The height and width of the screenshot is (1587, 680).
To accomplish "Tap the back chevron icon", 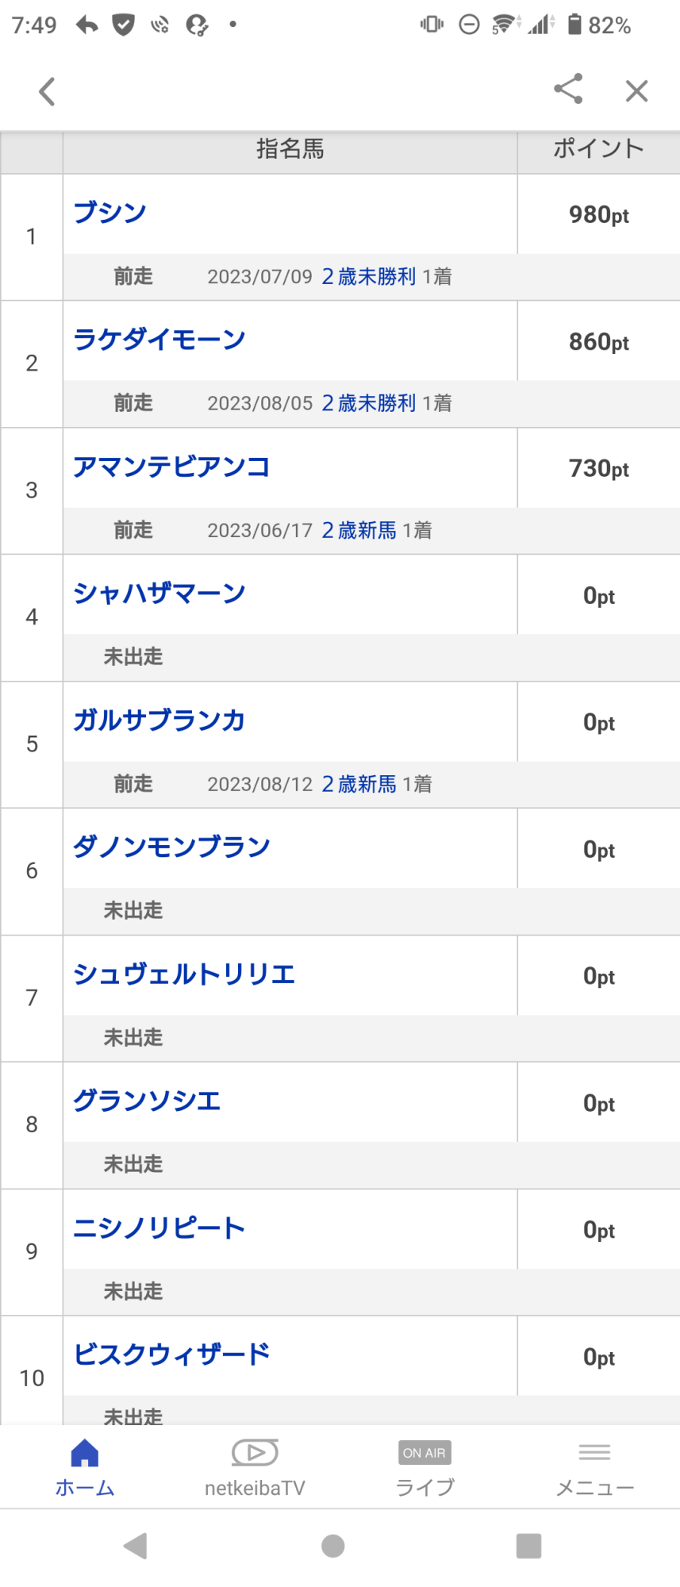I will [x=48, y=91].
